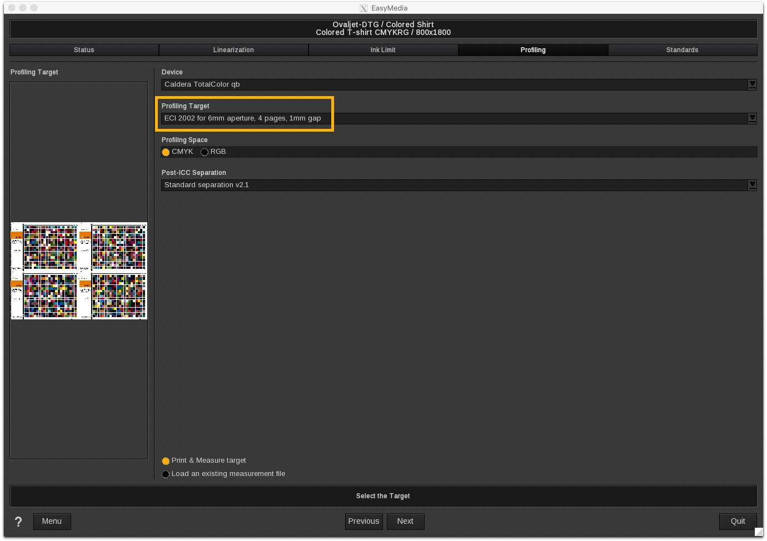The height and width of the screenshot is (541, 767).
Task: Open the Post-ICC Separation dropdown
Action: coord(752,185)
